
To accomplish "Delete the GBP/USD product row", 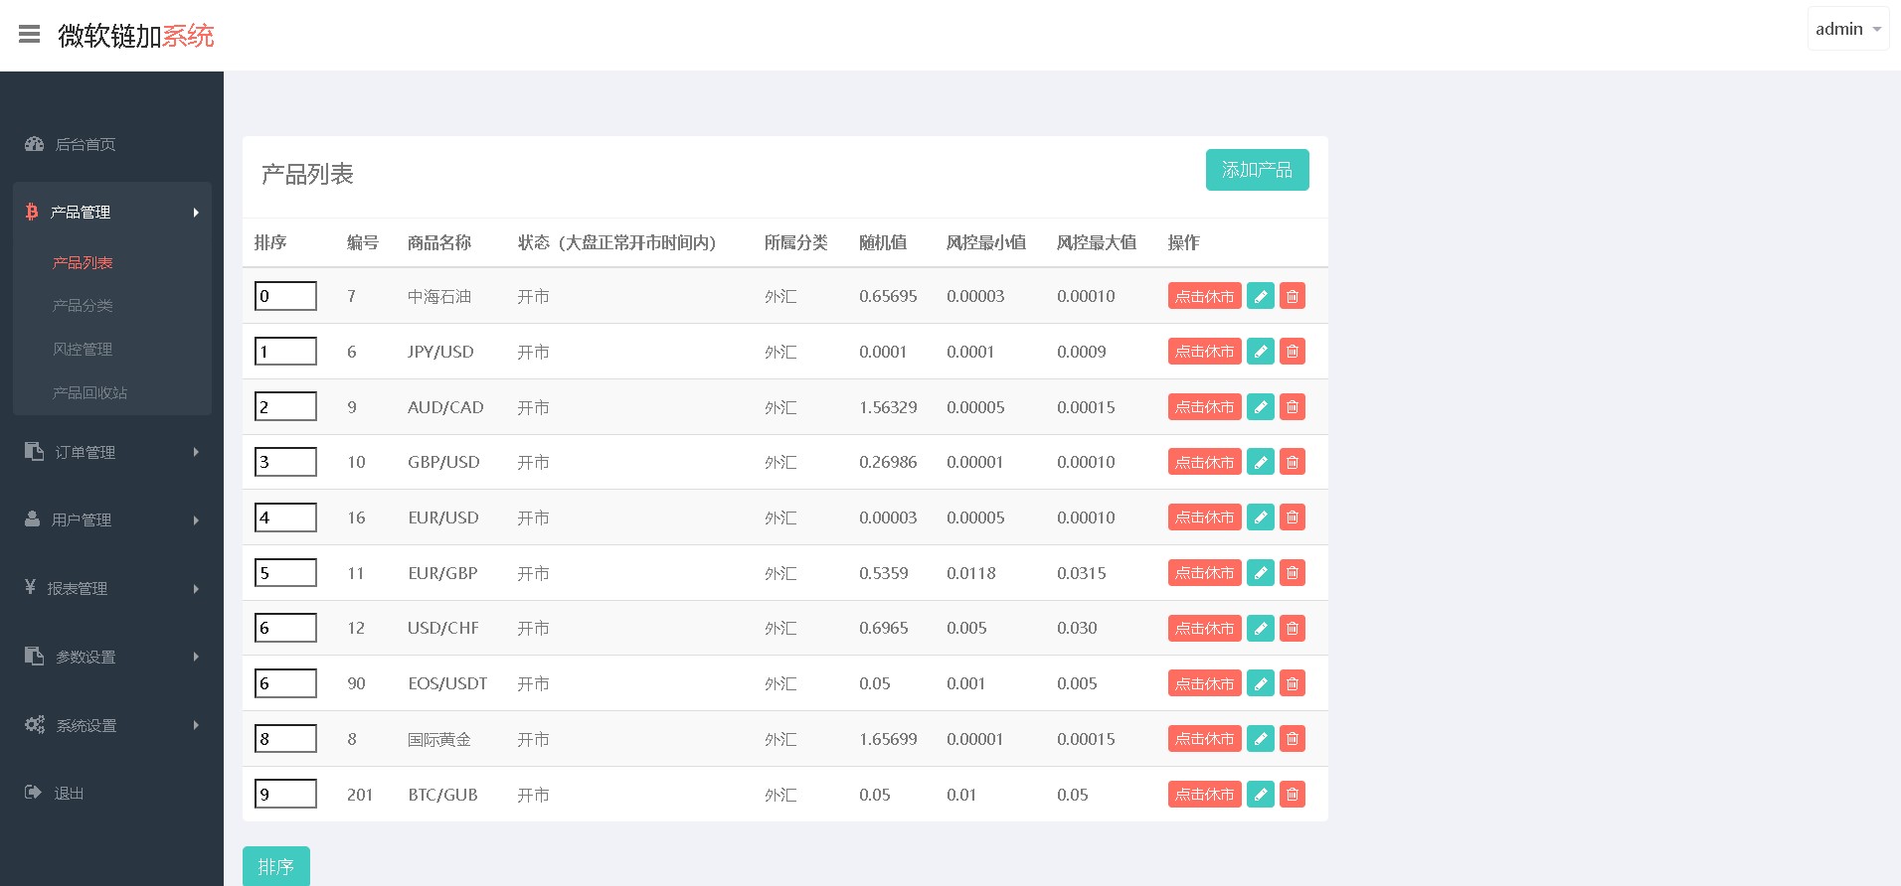I will (1292, 462).
